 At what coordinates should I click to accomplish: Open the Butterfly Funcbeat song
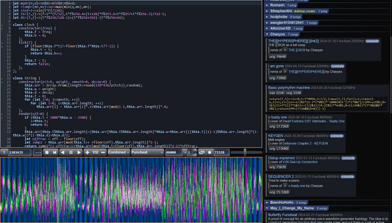pyautogui.click(x=283, y=215)
